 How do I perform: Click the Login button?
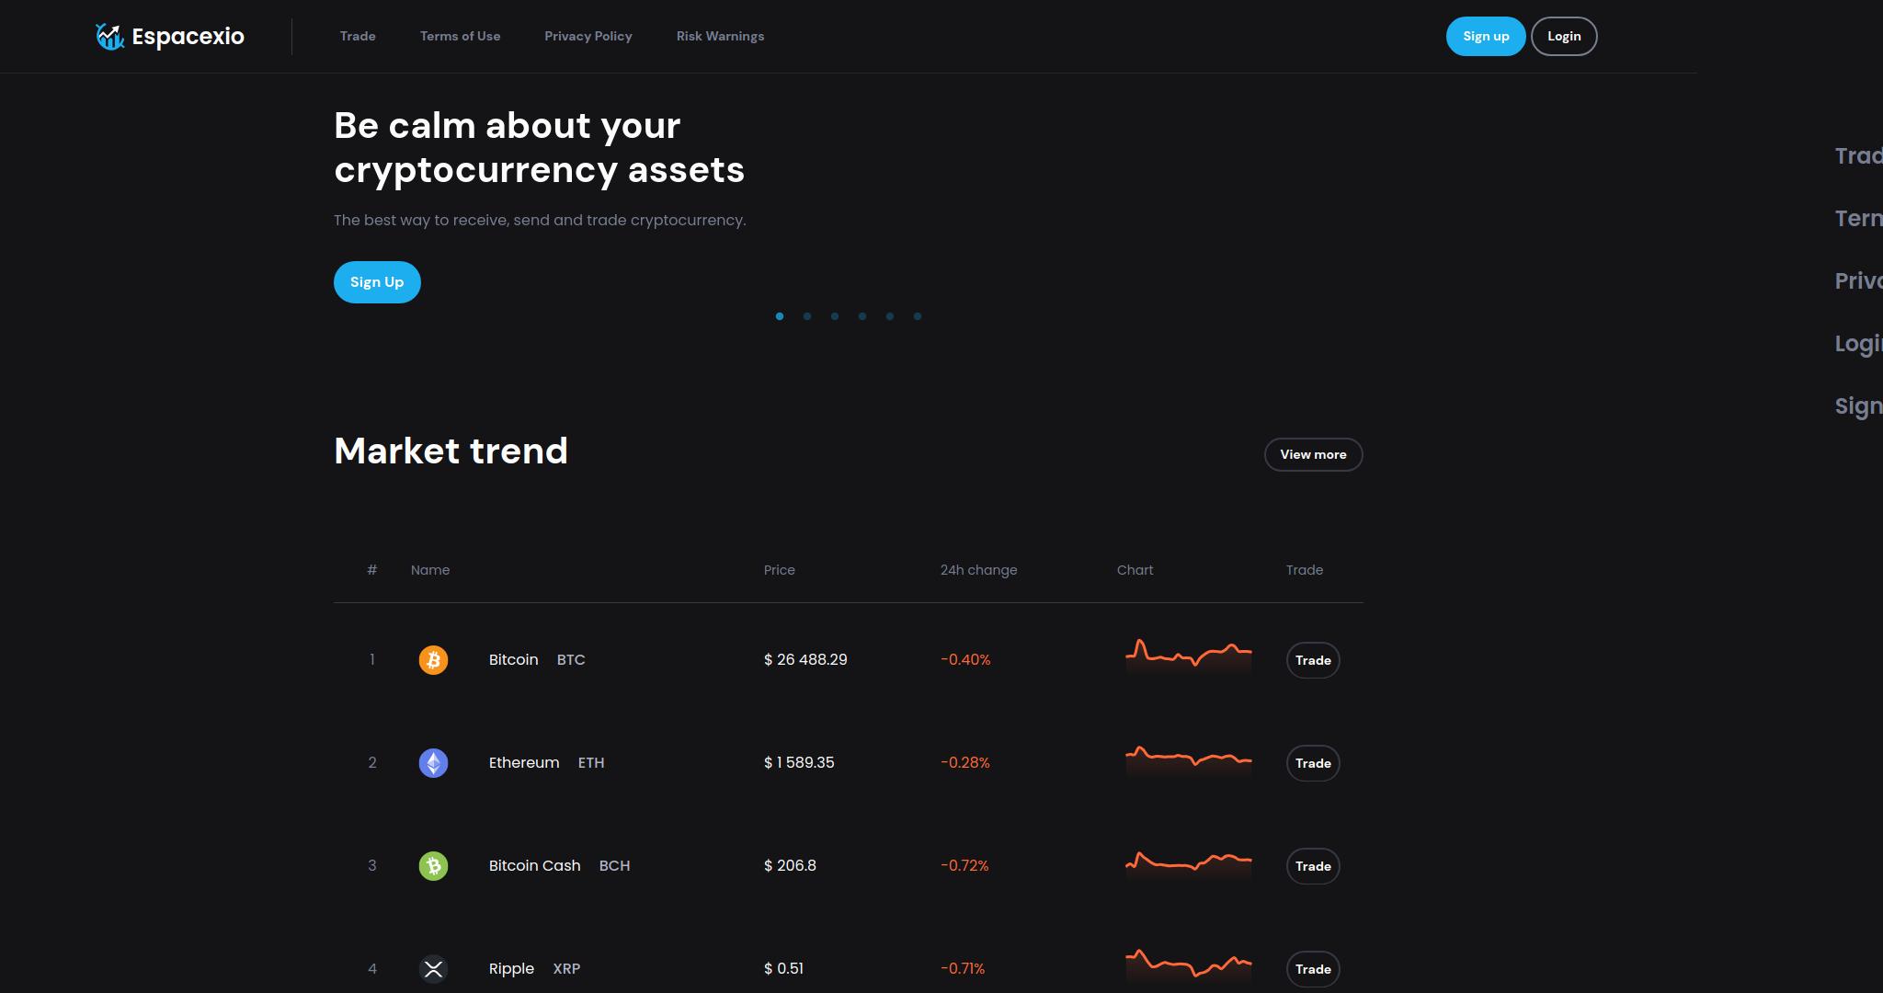1564,36
